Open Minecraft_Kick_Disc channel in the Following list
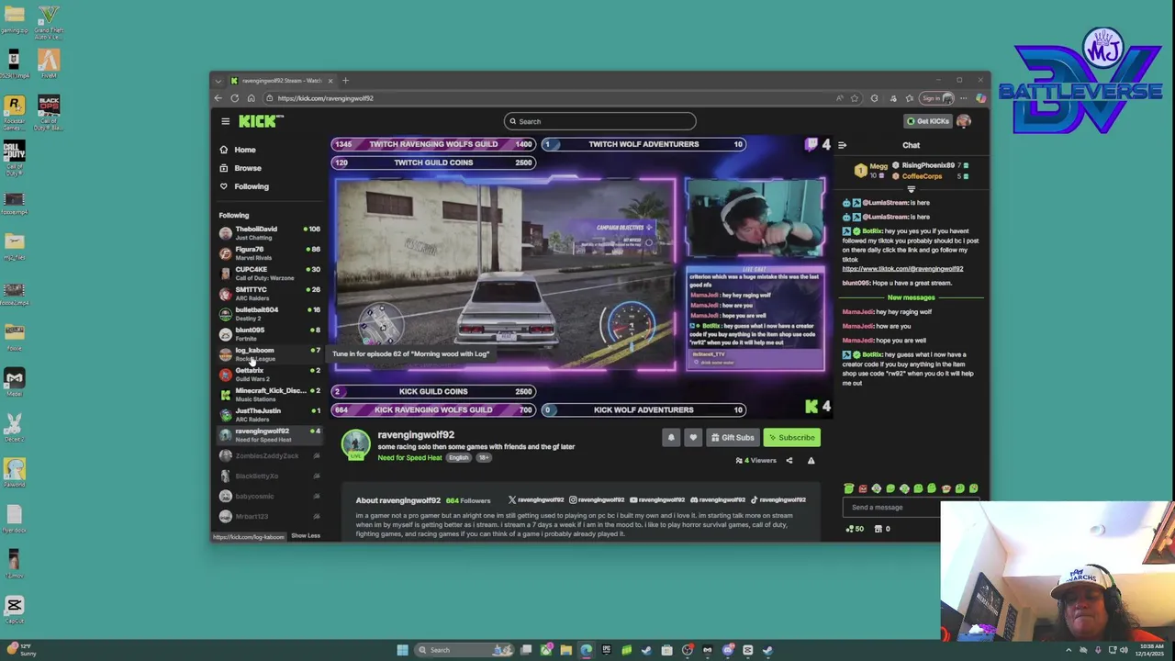This screenshot has height=661, width=1175. point(270,395)
